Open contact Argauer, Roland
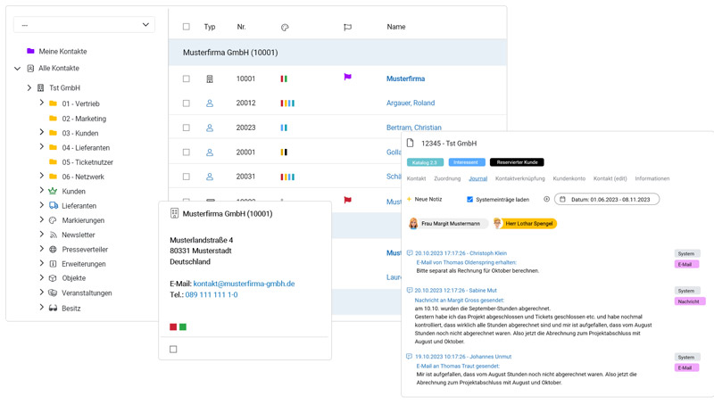The image size is (714, 404). [x=411, y=103]
